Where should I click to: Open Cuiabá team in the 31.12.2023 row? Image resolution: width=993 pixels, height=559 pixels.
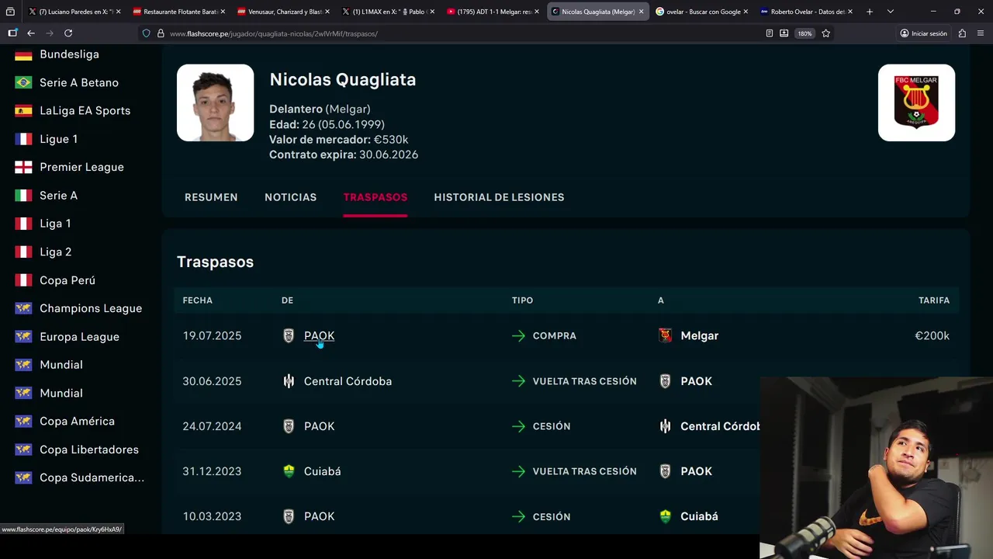[x=322, y=471]
